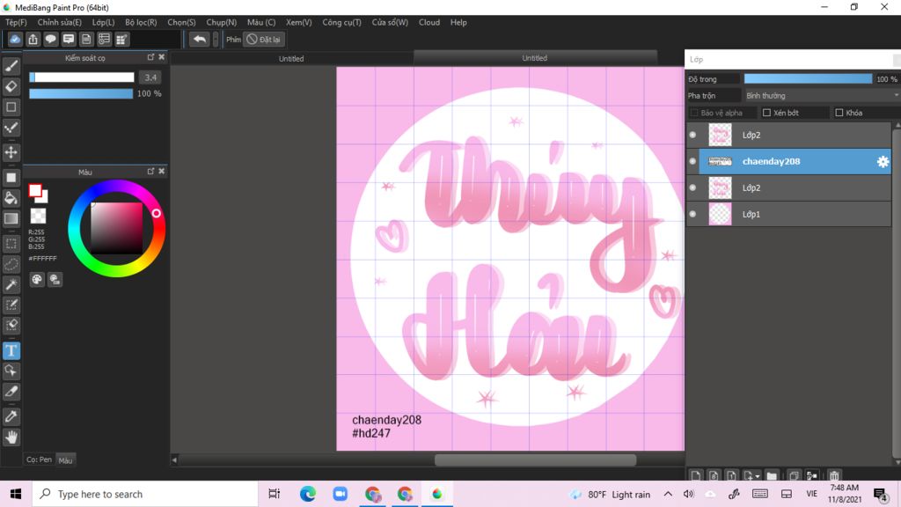Open the Bộ lọc(R) menu
The height and width of the screenshot is (507, 901).
click(x=141, y=22)
